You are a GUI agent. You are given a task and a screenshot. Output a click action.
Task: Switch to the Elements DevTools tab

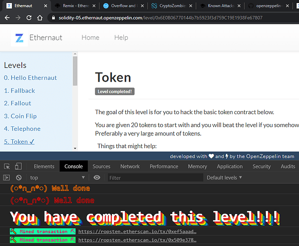(44, 166)
